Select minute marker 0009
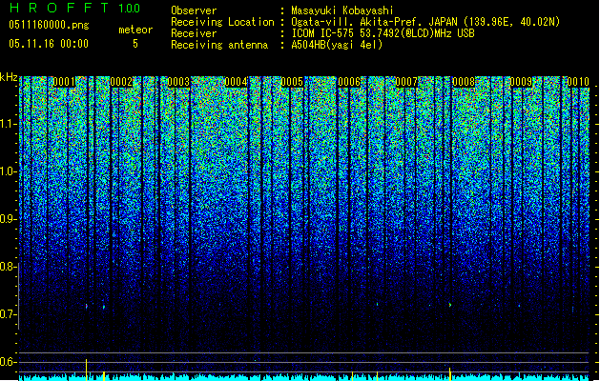The height and width of the screenshot is (381, 600). point(521,82)
